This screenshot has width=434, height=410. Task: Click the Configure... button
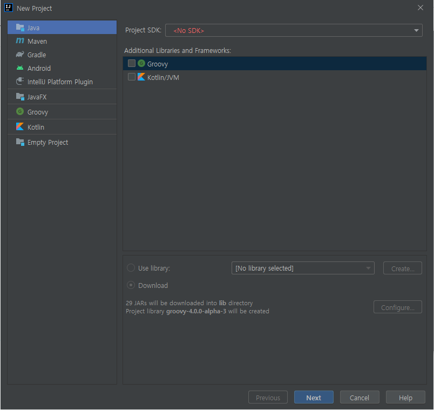(397, 307)
